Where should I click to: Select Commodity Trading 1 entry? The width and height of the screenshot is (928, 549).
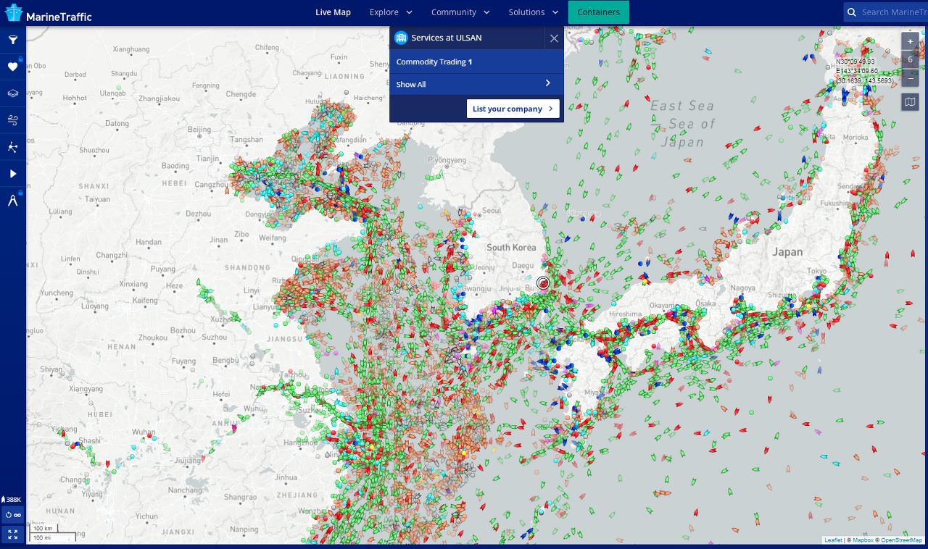click(476, 62)
